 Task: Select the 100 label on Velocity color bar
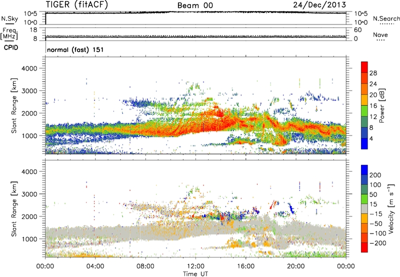coord(375,185)
